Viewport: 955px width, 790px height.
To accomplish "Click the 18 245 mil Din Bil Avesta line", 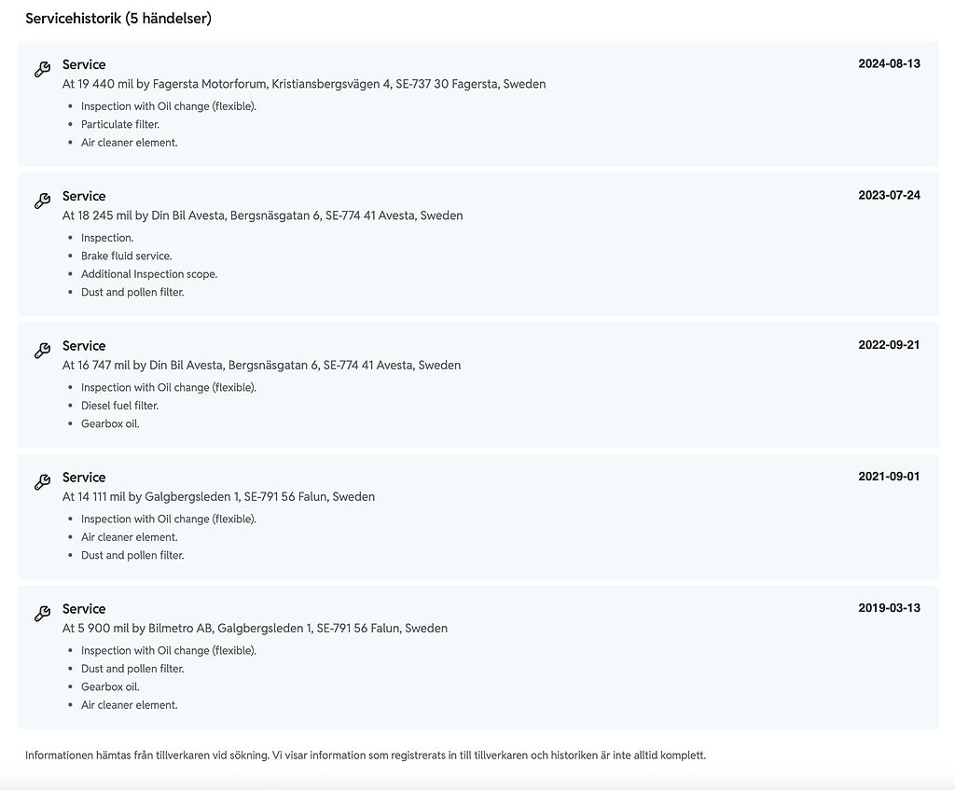I will [262, 215].
